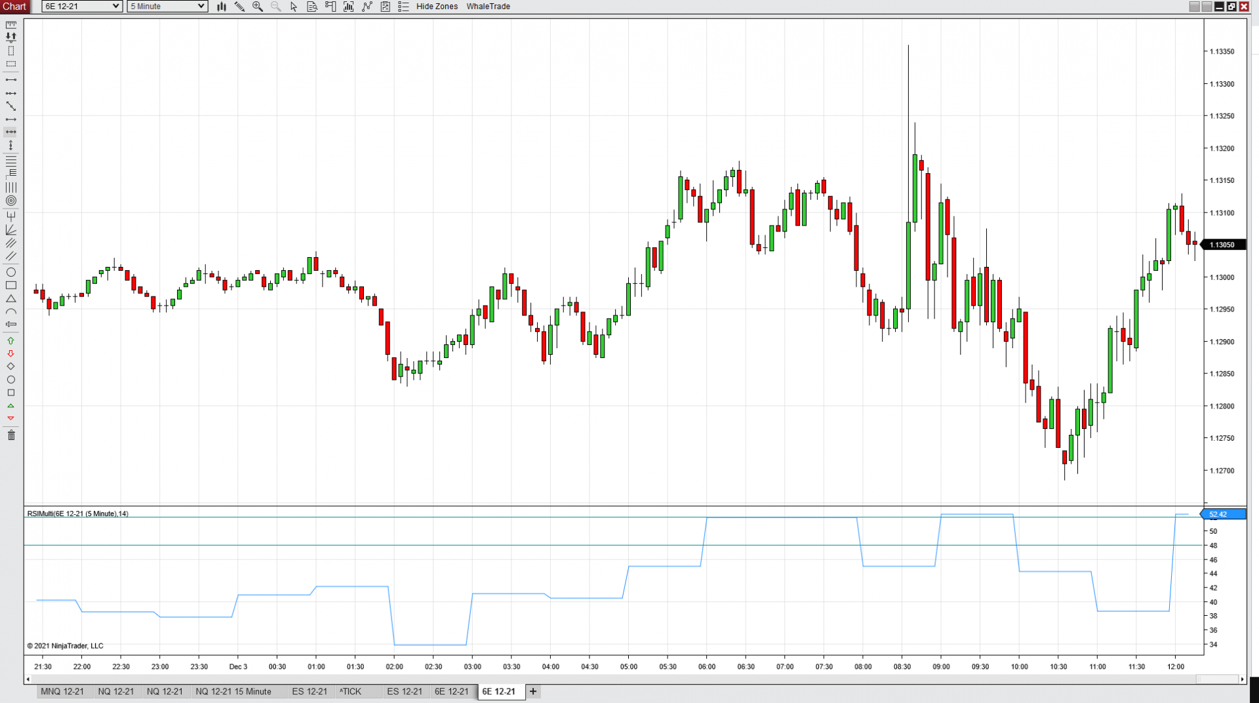Screen dimensions: 1259x703
Task: Remove drawing objects with trash icon
Action: (11, 435)
